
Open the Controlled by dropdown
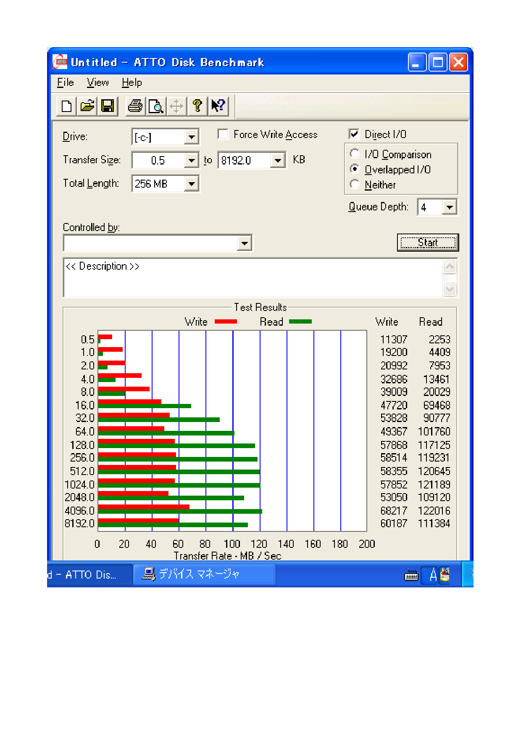click(x=244, y=243)
